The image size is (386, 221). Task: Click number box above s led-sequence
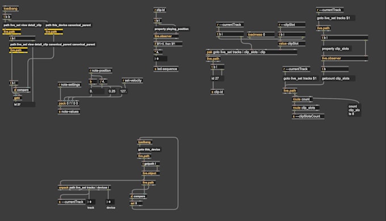coord(160,59)
